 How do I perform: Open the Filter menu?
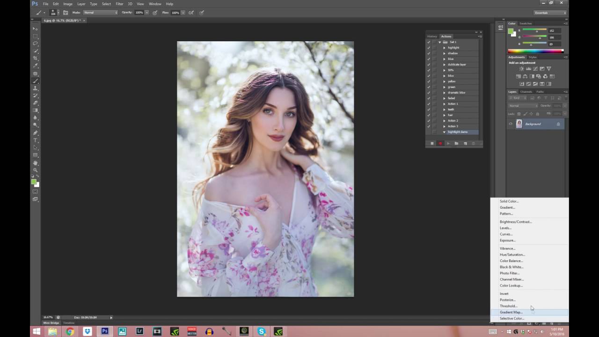pyautogui.click(x=119, y=4)
